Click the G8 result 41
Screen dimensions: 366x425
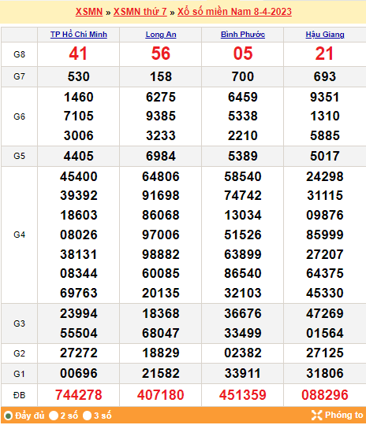[78, 54]
